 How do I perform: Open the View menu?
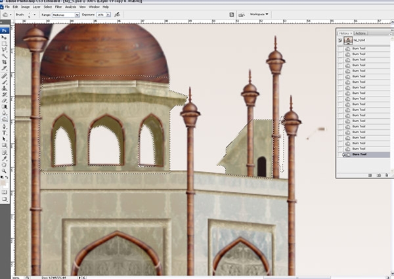pyautogui.click(x=83, y=7)
